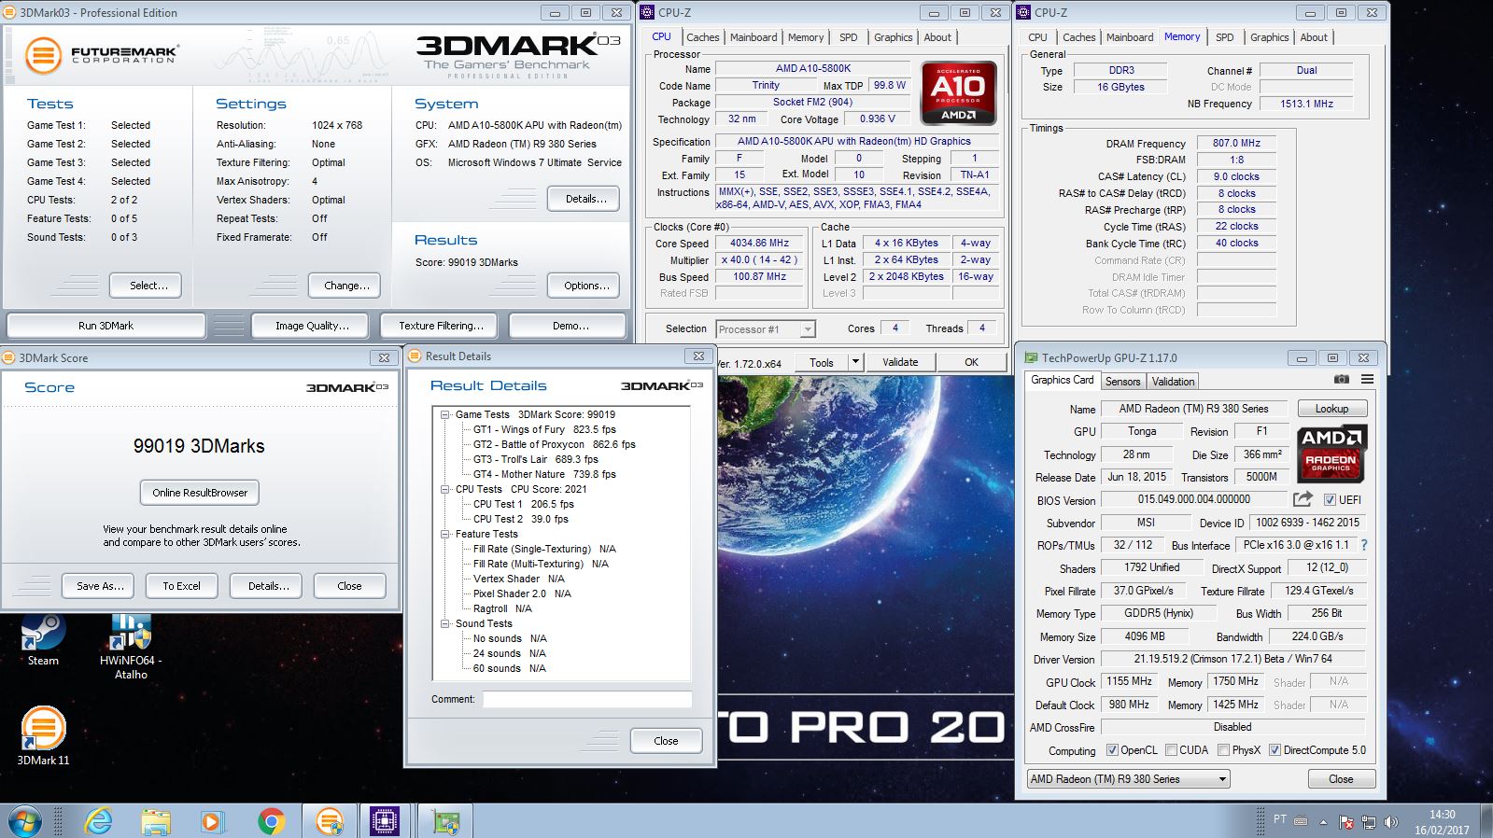Switch to Sensors tab in GPU-Z
Image resolution: width=1493 pixels, height=838 pixels.
tap(1122, 382)
